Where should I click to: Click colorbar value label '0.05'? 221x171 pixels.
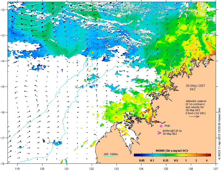point(142,160)
